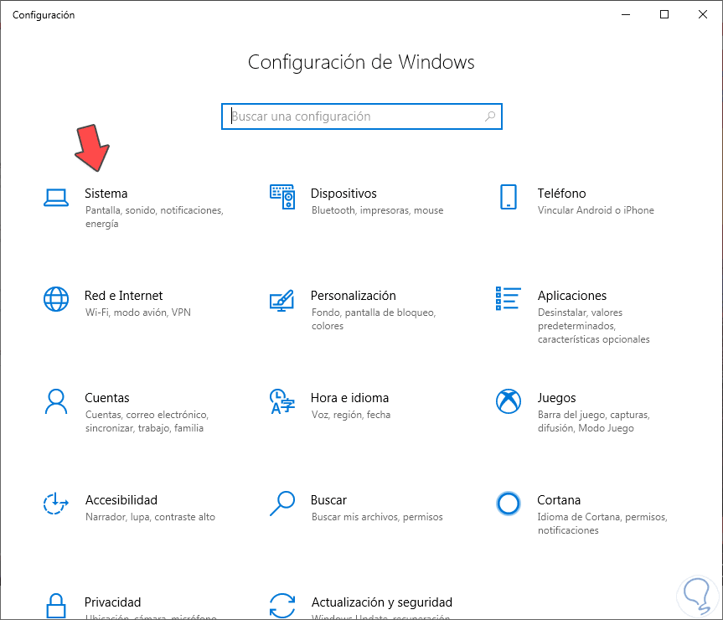Go to Red e Internet settings
Image resolution: width=723 pixels, height=620 pixels.
124,296
